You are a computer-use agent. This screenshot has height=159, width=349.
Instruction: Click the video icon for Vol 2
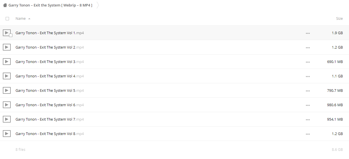point(7,47)
